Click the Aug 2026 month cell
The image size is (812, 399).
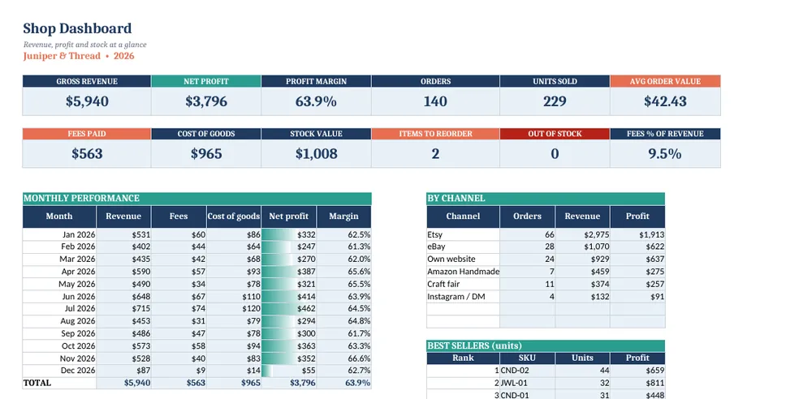tap(59, 321)
